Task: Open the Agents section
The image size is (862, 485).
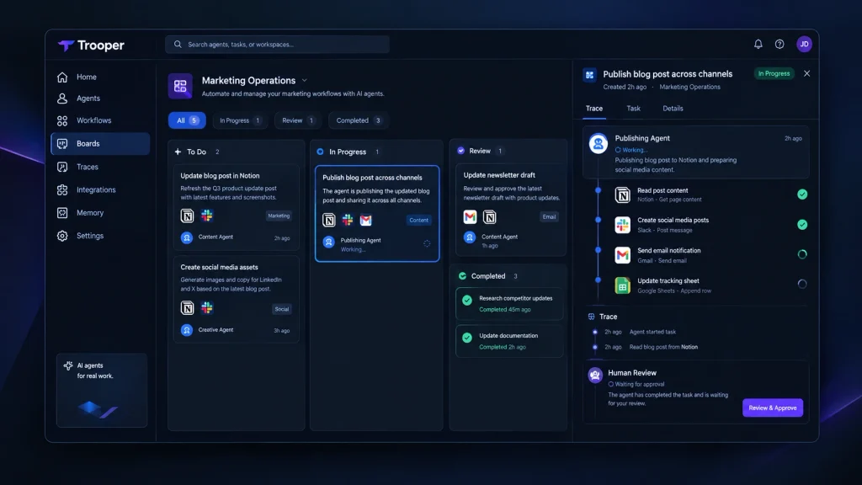Action: pos(100,99)
